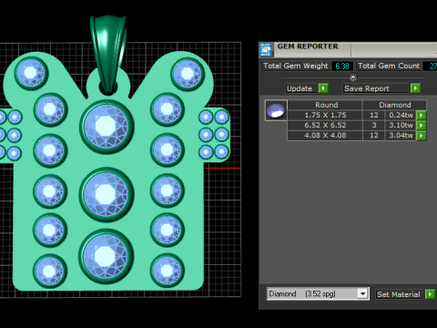Click green arrow next to Save Report

click(x=415, y=88)
